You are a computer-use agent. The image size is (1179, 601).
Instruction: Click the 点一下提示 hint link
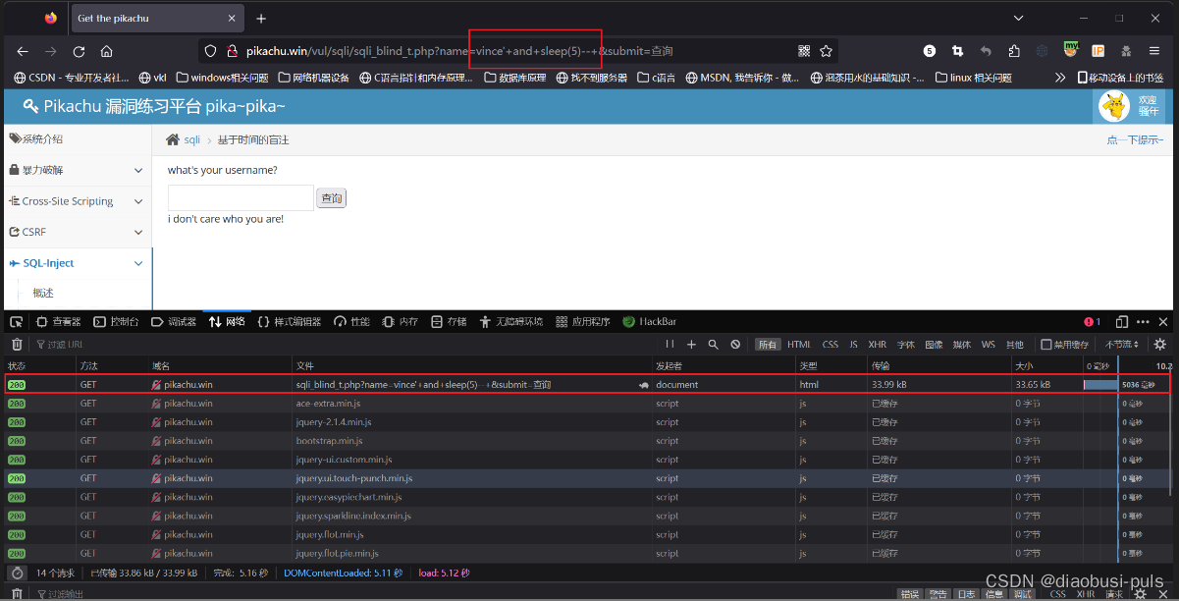[1135, 140]
